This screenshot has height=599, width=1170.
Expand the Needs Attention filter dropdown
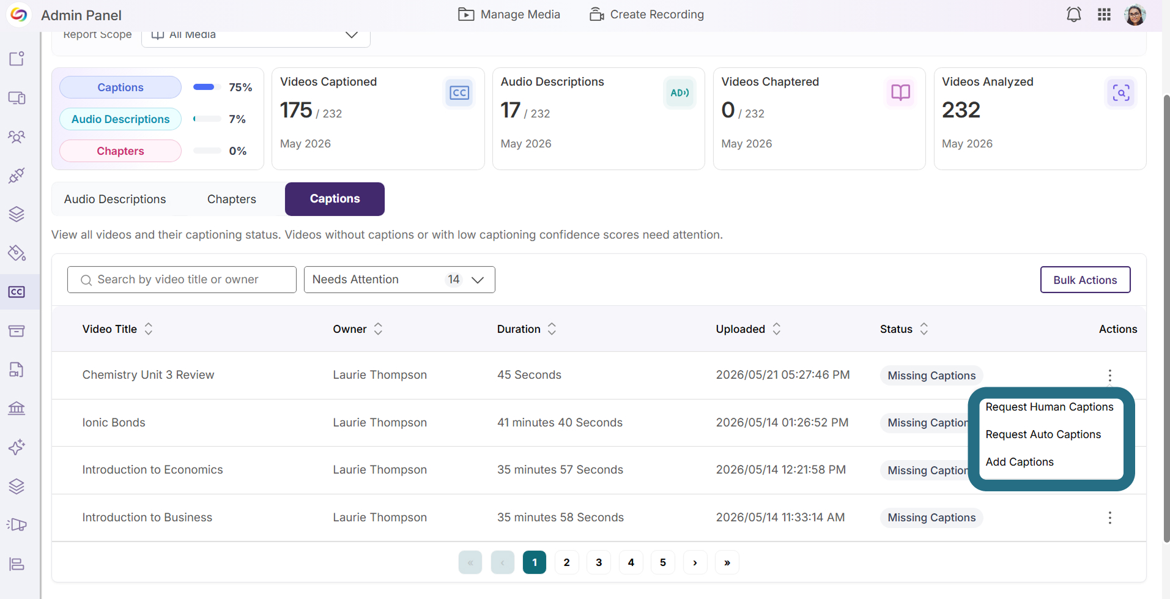coord(399,280)
